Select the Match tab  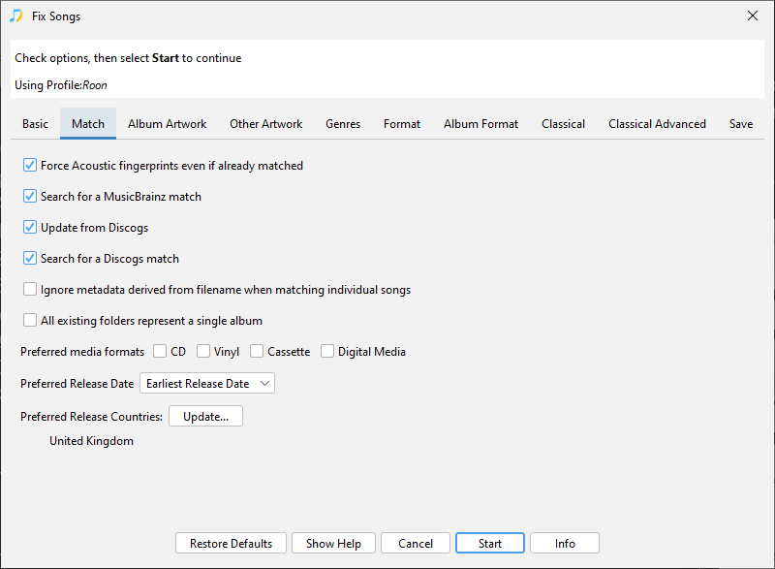coord(88,124)
